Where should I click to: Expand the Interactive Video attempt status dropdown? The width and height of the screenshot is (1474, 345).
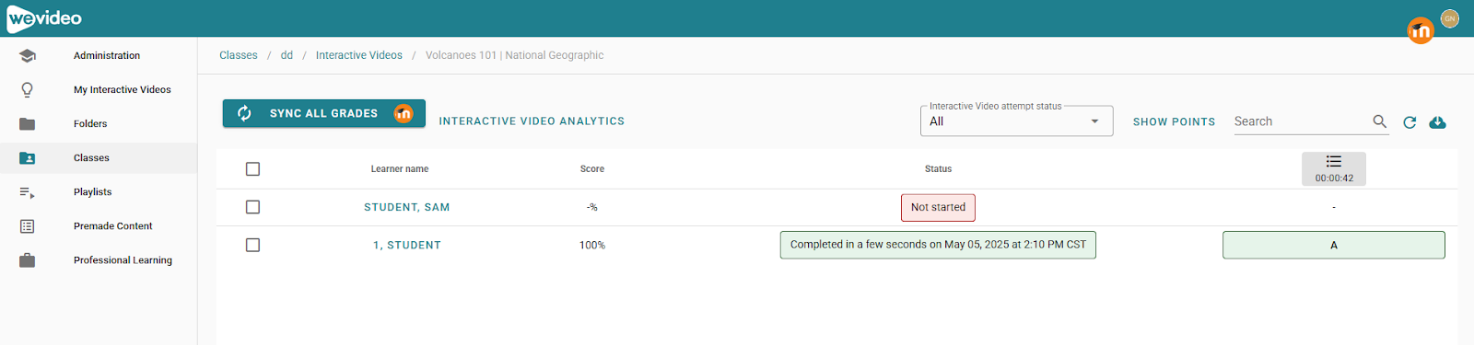coord(1016,121)
